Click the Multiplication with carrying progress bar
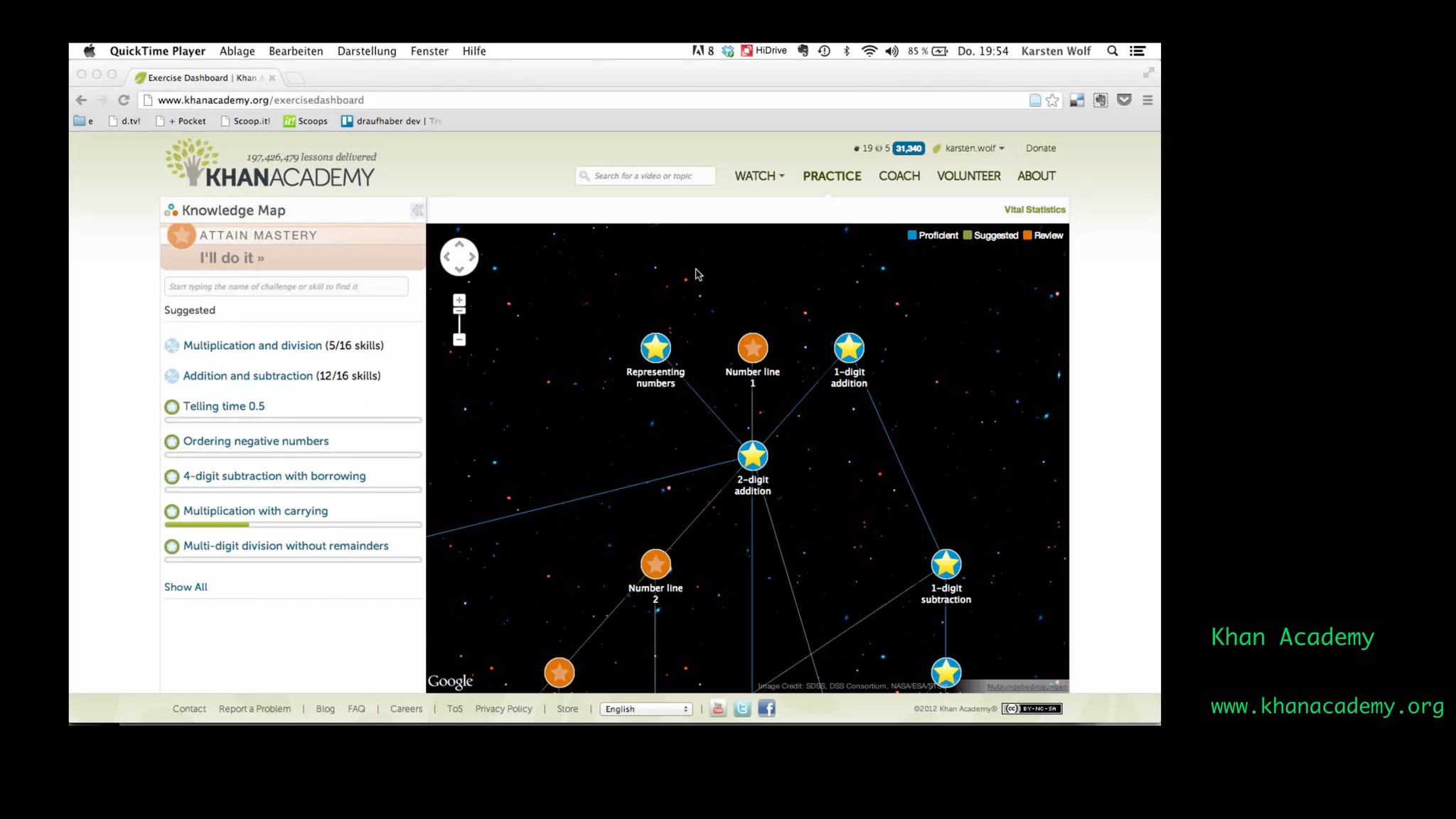Viewport: 1456px width, 819px height. (293, 525)
